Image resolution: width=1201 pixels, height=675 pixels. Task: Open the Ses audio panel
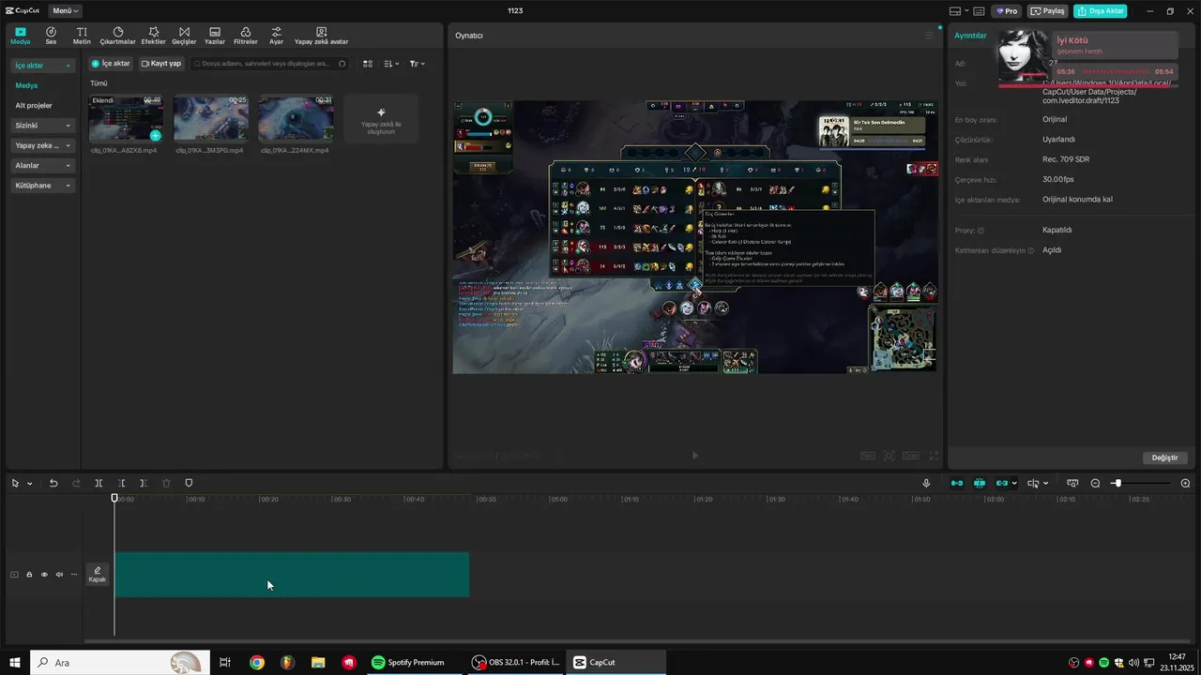point(51,36)
